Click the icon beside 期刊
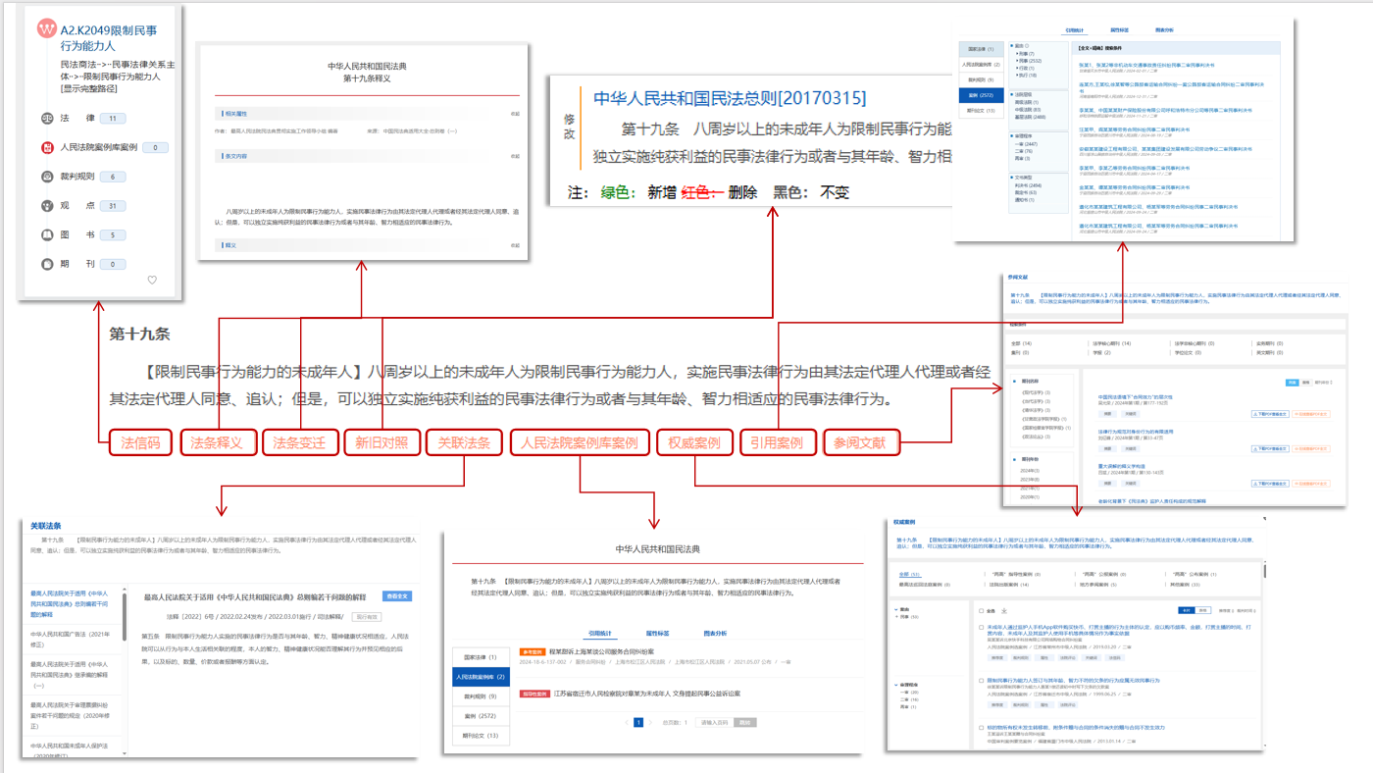1373x773 pixels. (47, 264)
